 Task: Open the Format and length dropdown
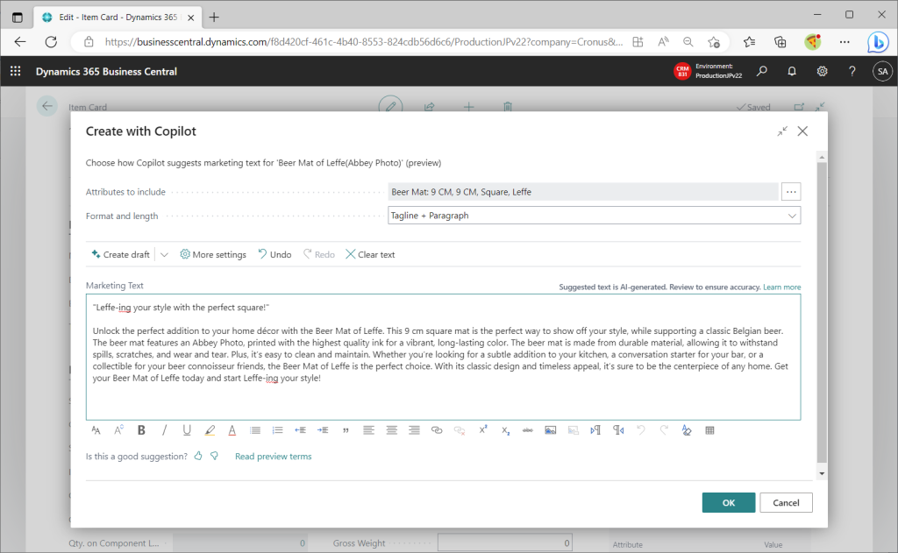pyautogui.click(x=594, y=216)
